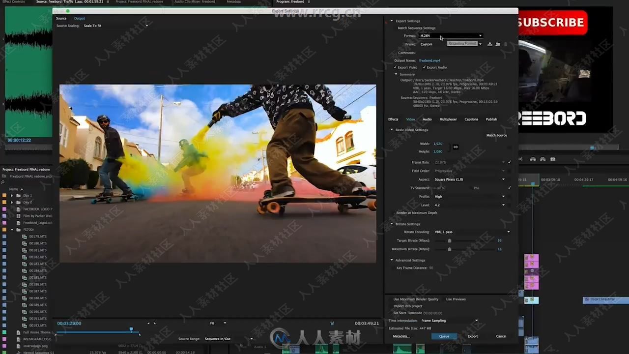Enable the Use Previews checkbox
This screenshot has width=629, height=354.
(x=442, y=299)
